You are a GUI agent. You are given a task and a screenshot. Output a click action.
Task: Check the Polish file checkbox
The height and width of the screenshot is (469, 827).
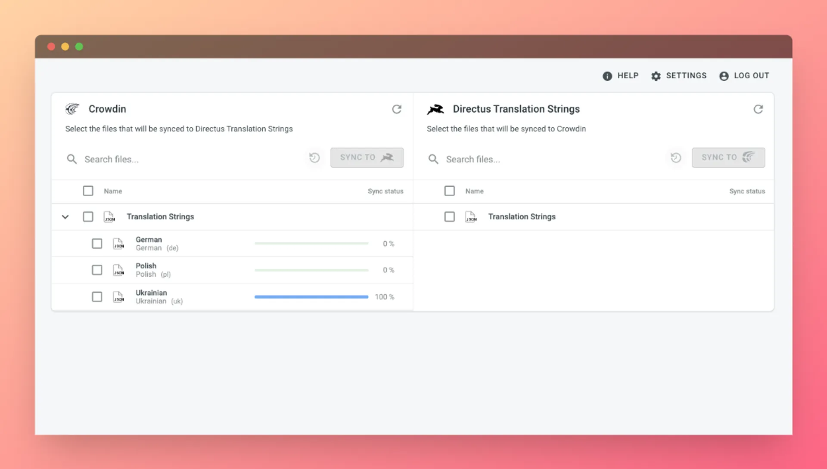[x=97, y=270]
